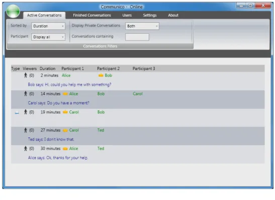
Task: Click message 'Bob says: Hi, could you help me'
Action: 69,85
